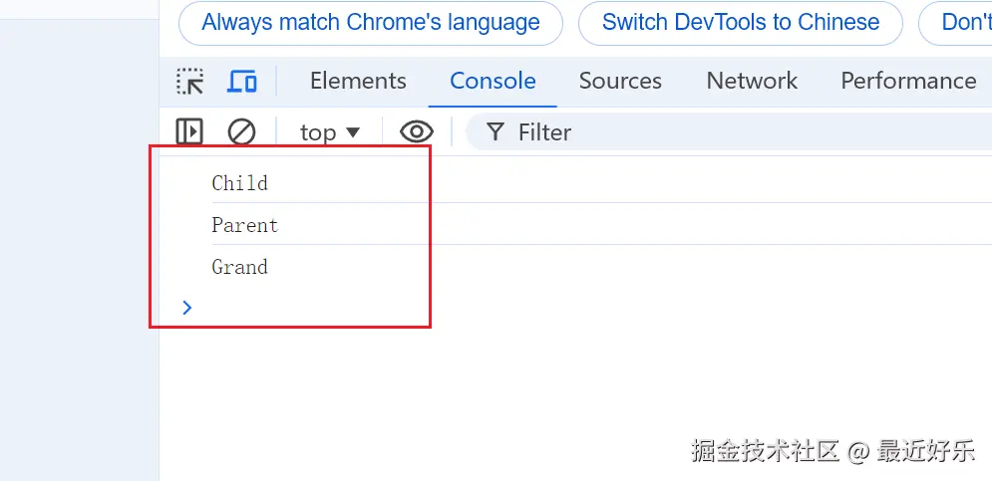Select the Child log message
The height and width of the screenshot is (481, 992).
[x=240, y=183]
